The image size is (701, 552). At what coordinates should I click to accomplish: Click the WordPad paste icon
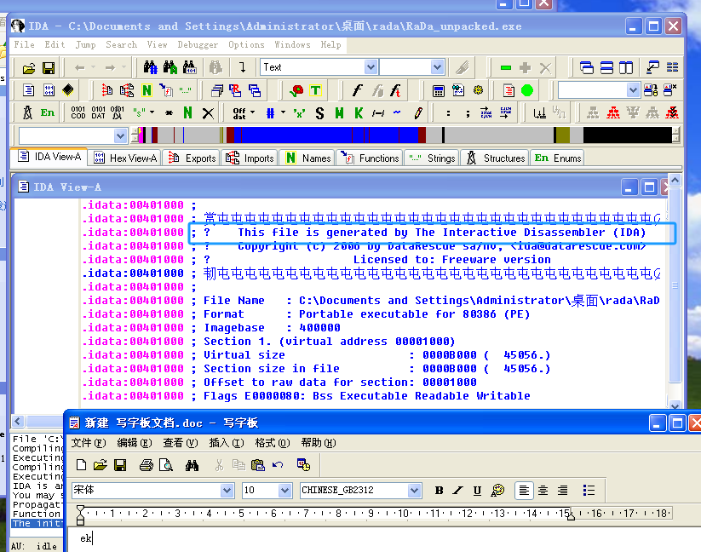pos(258,465)
